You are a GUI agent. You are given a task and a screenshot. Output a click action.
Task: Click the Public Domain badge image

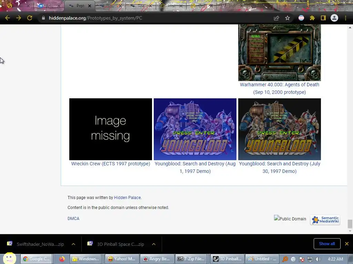[x=290, y=218]
